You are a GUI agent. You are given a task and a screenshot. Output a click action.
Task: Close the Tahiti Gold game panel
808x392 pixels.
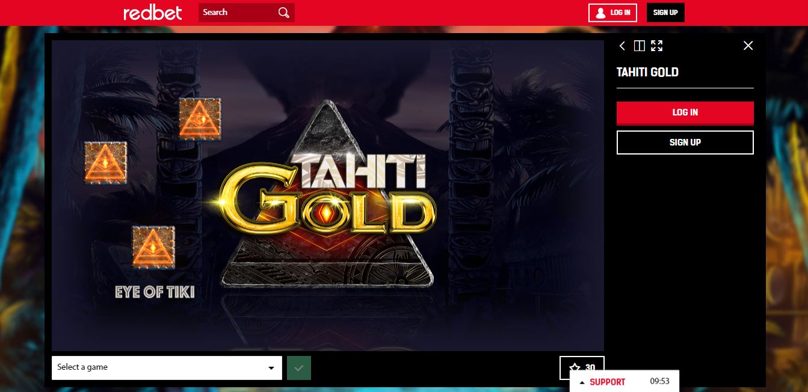point(748,46)
